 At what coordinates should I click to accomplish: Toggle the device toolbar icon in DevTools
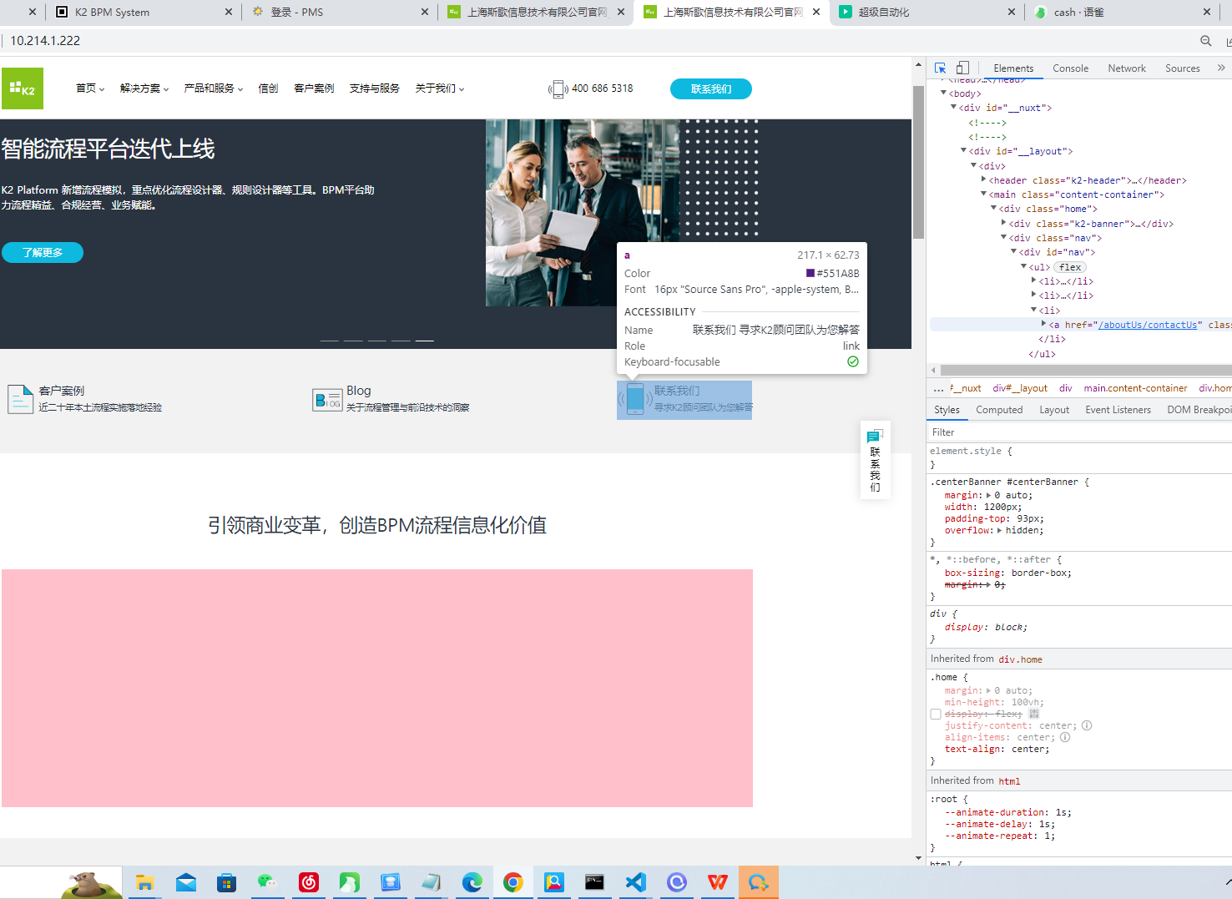[962, 68]
